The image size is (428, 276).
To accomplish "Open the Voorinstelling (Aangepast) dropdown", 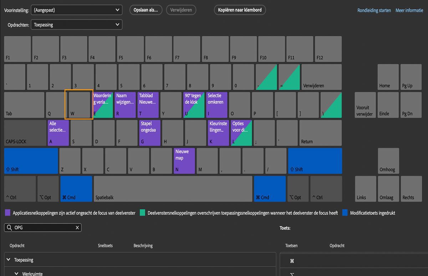I will point(77,10).
